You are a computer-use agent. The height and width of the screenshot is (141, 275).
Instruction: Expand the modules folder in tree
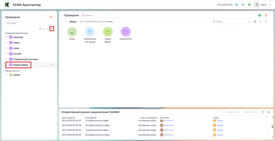coord(7,37)
